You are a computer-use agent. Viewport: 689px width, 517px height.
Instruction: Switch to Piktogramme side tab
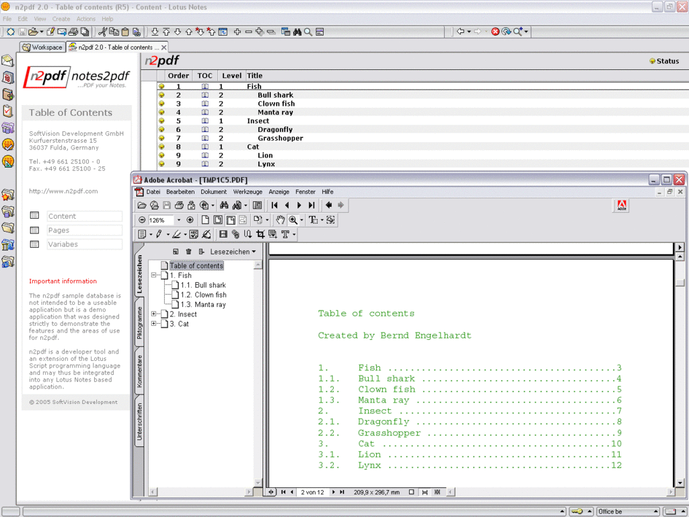(x=139, y=322)
